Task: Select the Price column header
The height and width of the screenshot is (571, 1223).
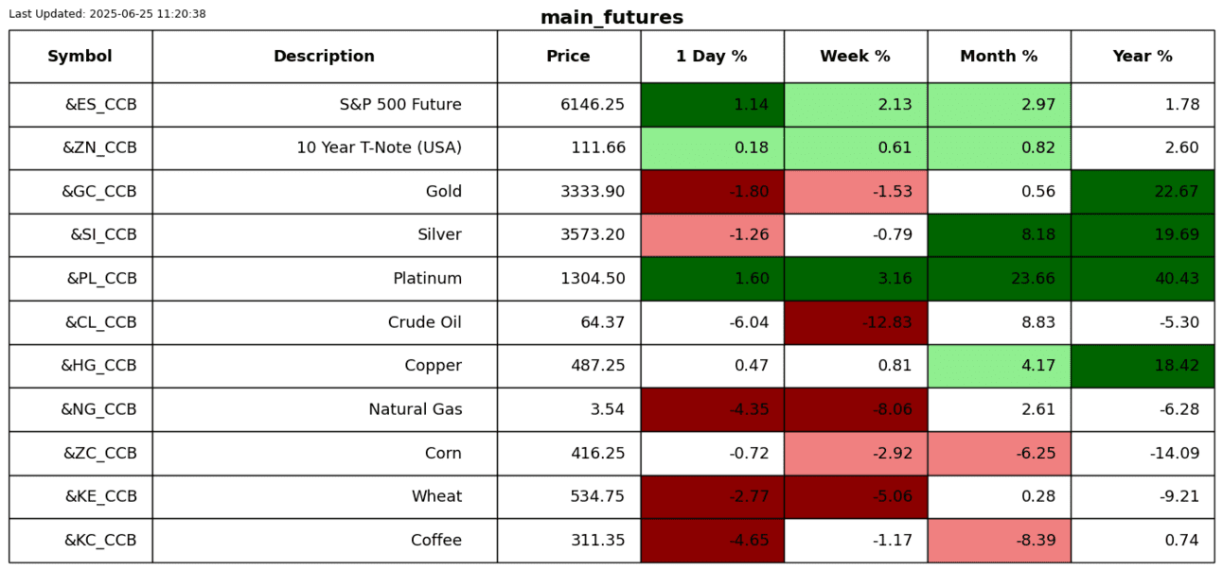Action: click(x=568, y=57)
